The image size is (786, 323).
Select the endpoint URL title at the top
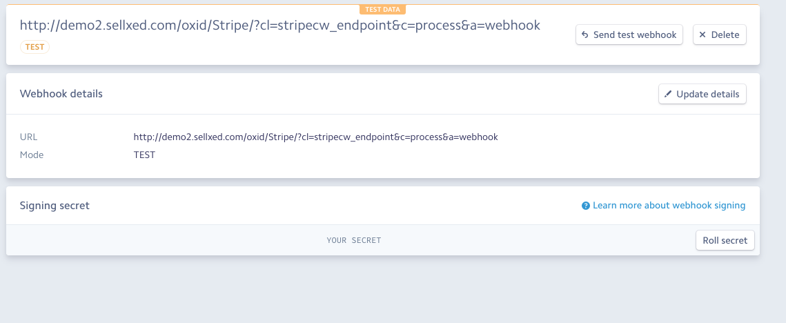279,26
